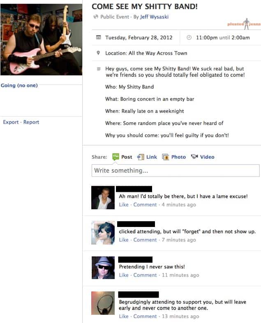Click the globe icon next to Public Event
The height and width of the screenshot is (323, 261).
pyautogui.click(x=95, y=17)
